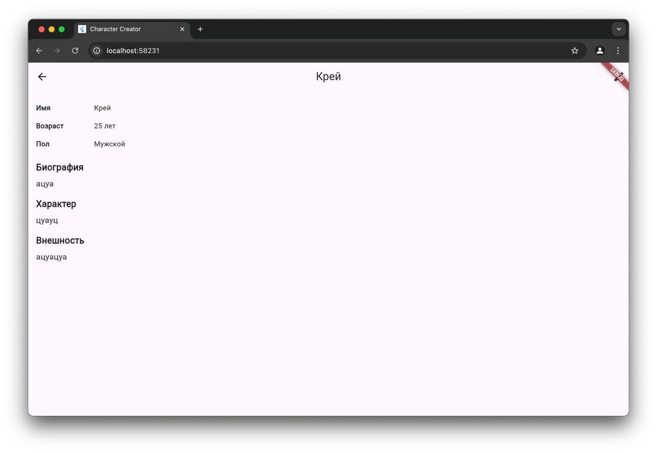Click the page title Крей in header
This screenshot has height=453, width=657.
point(328,77)
